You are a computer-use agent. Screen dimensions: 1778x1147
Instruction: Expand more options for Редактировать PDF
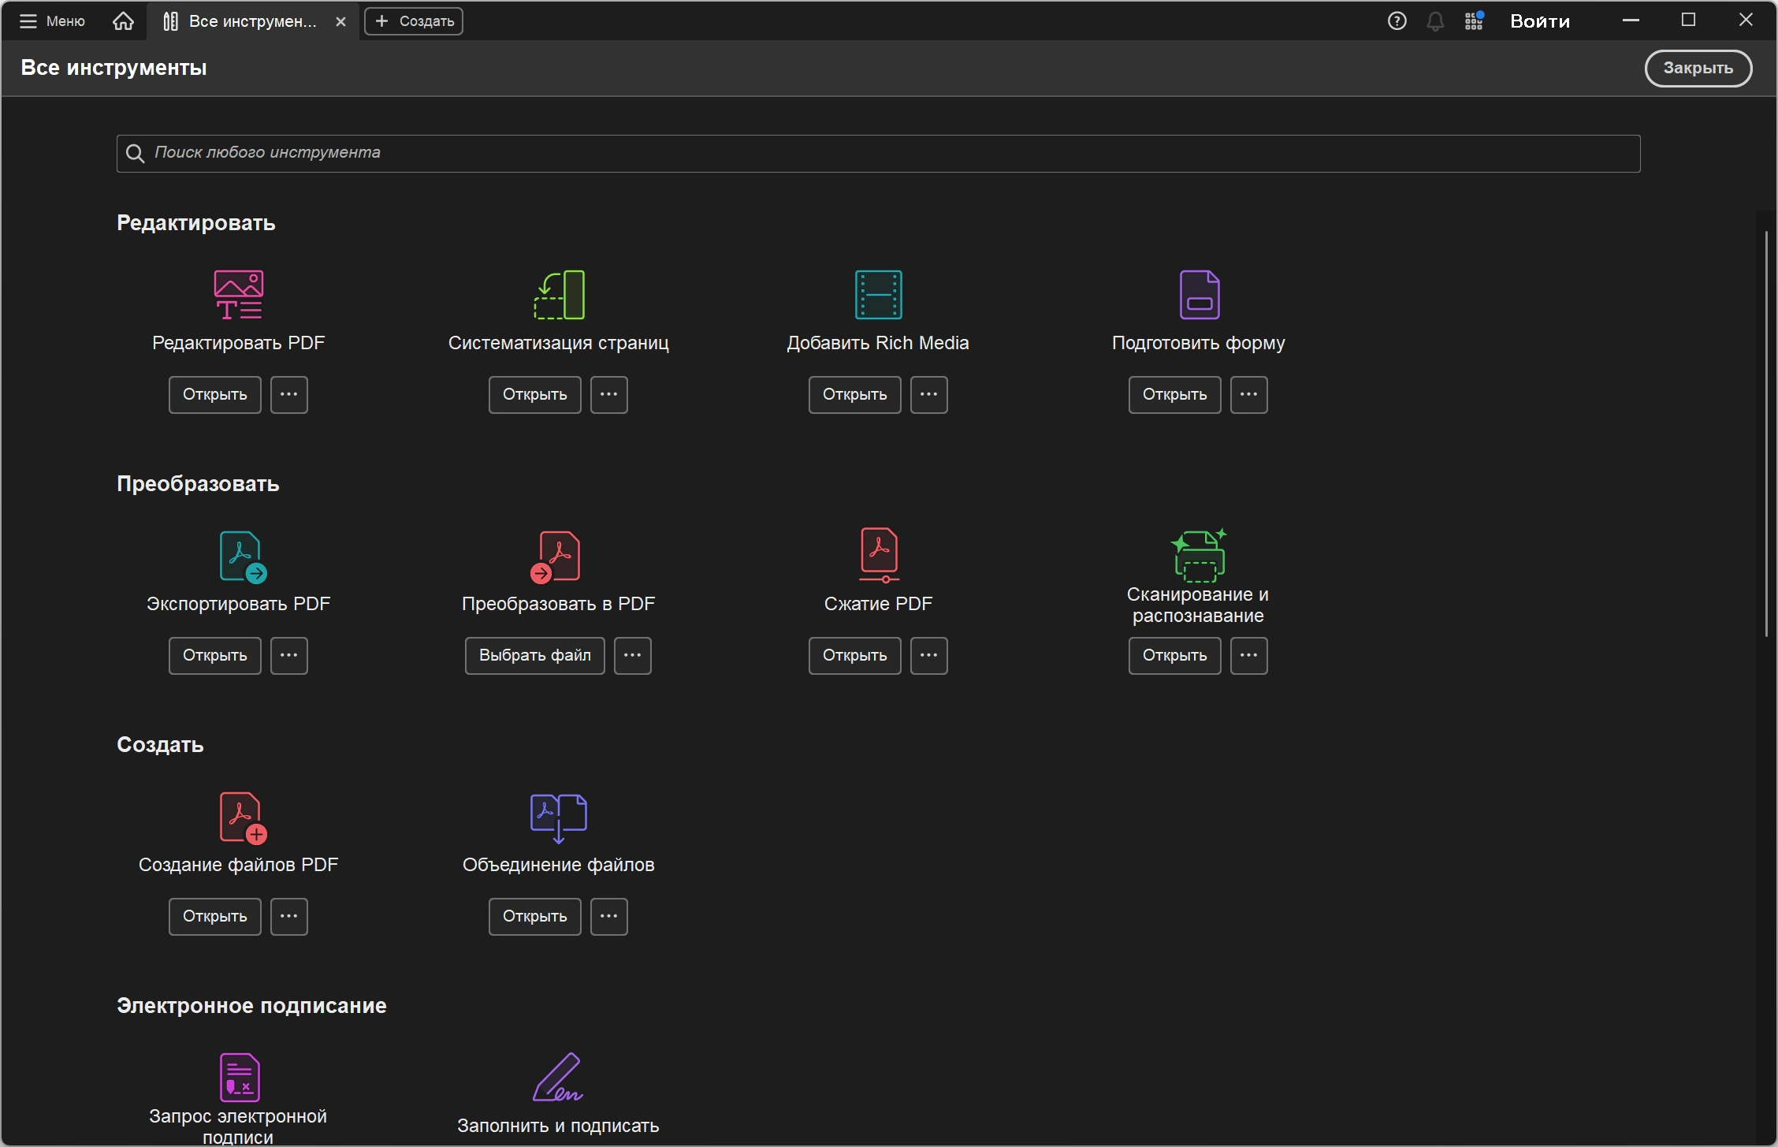(x=289, y=394)
